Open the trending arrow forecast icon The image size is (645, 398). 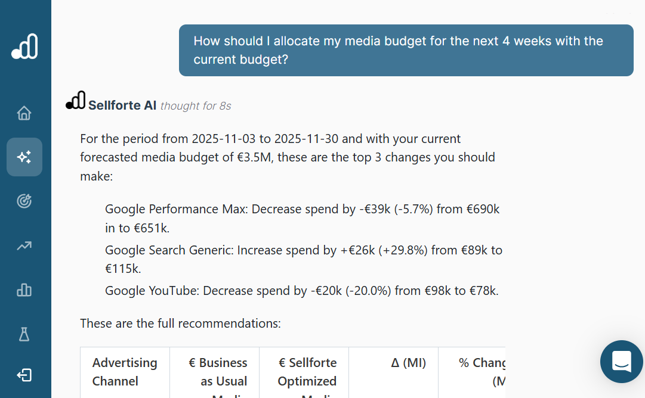[24, 245]
